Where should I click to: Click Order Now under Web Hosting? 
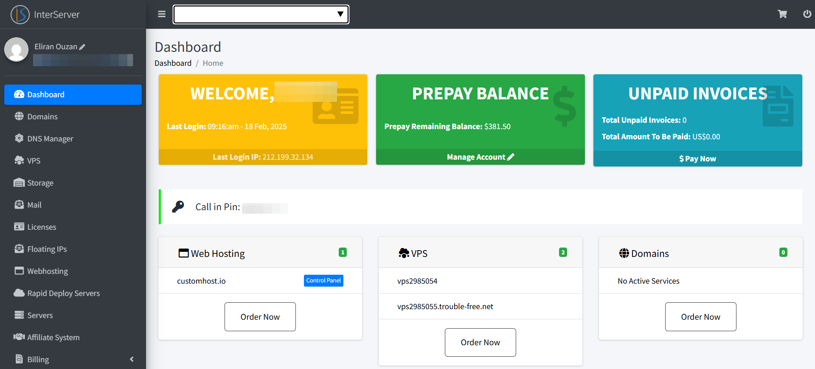[x=260, y=317]
